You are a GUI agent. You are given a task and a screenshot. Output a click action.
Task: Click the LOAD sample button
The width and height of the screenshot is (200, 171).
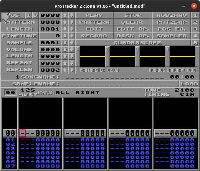point(189,84)
